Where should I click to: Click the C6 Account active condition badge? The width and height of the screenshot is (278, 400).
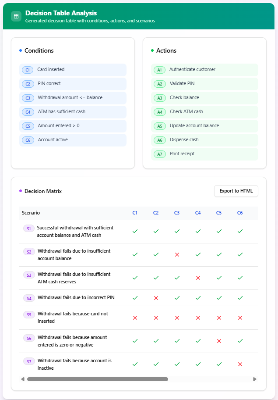pos(28,140)
